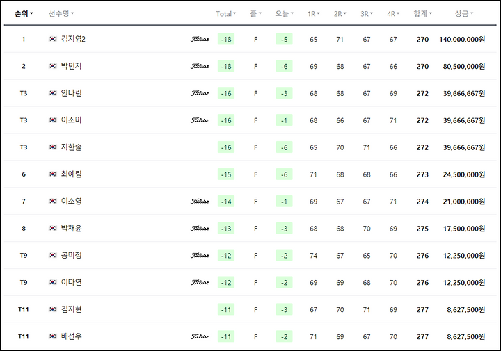Click the Titleist logo in the 안나린 row
The image size is (501, 351).
pos(200,93)
